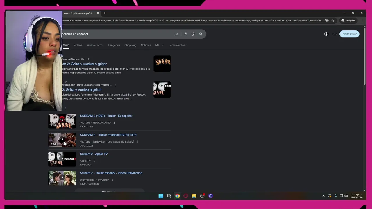Clear the search box text
This screenshot has width=372, height=209.
tap(176, 34)
